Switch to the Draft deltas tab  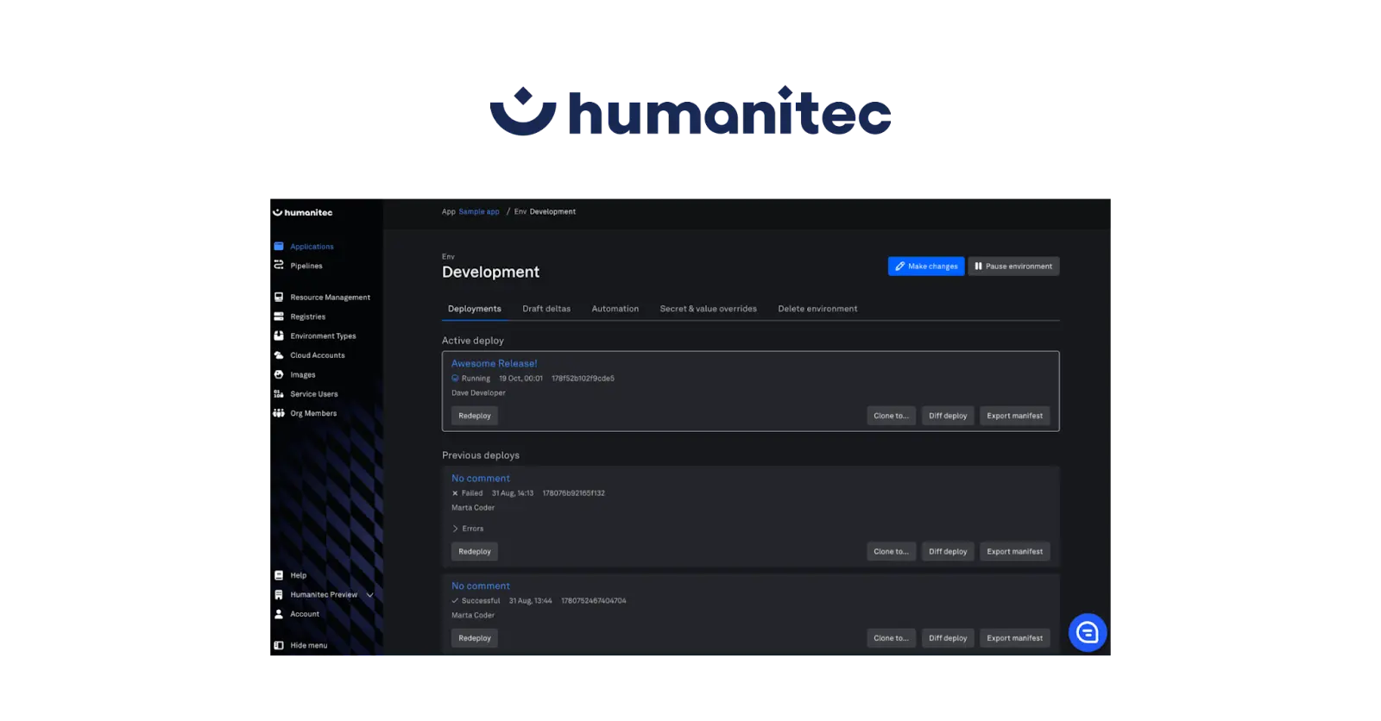(546, 309)
